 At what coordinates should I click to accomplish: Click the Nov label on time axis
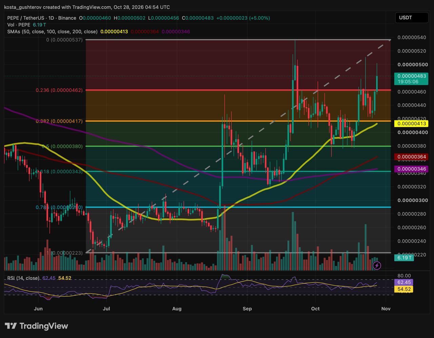(x=386, y=309)
